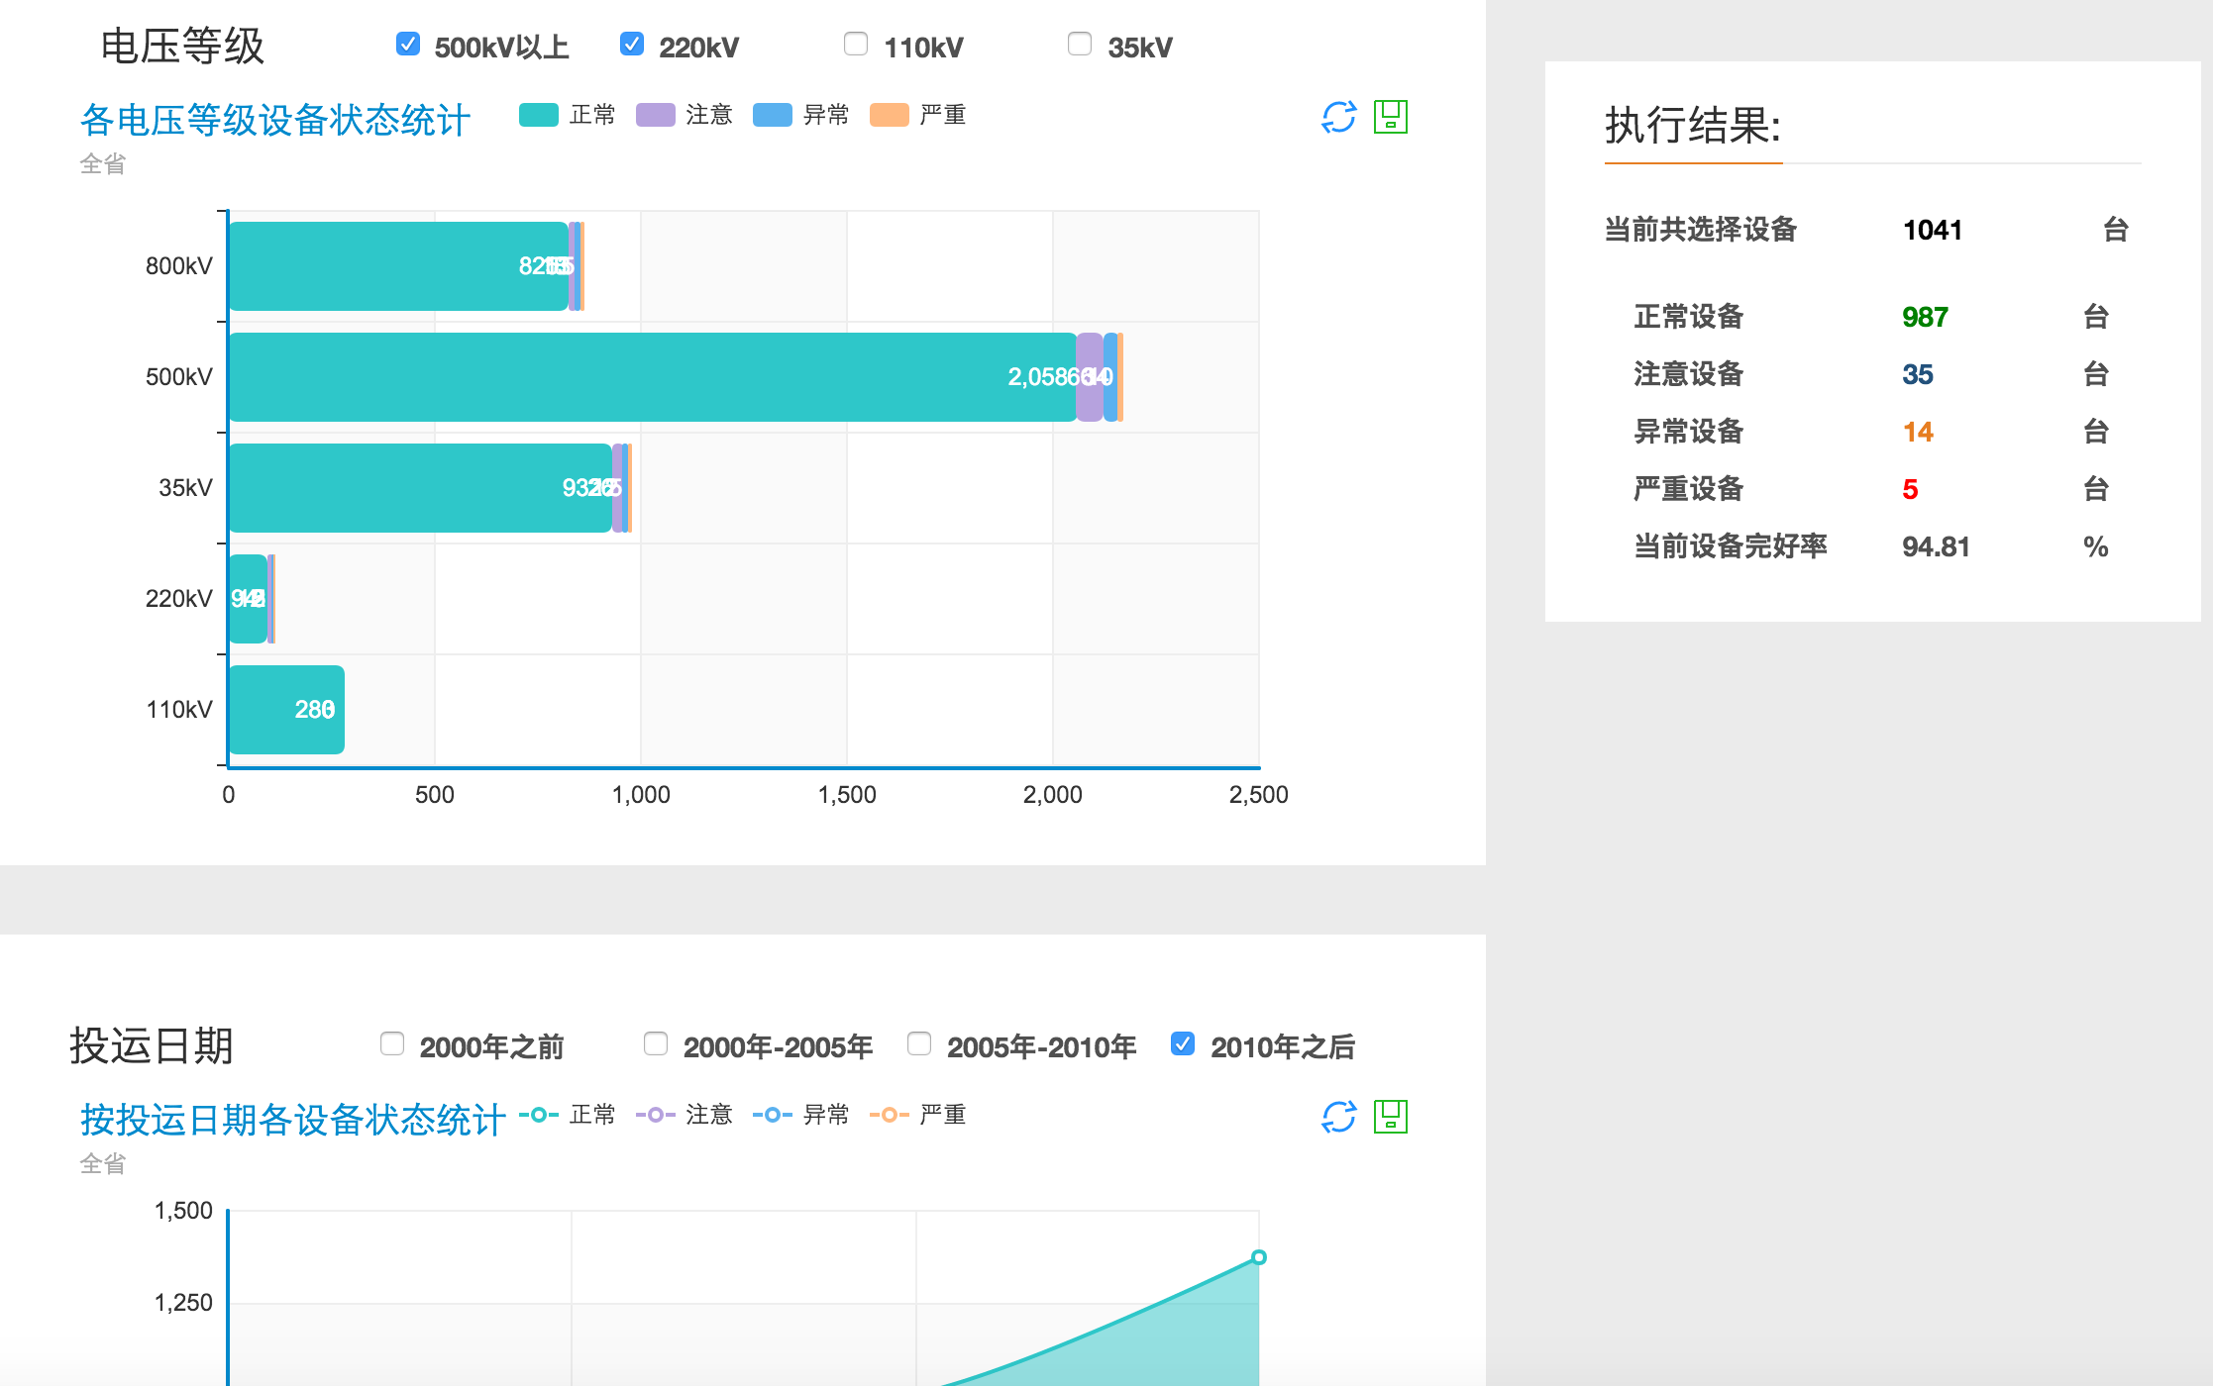Click attention devices count 35
The width and height of the screenshot is (2213, 1386).
[x=1918, y=374]
